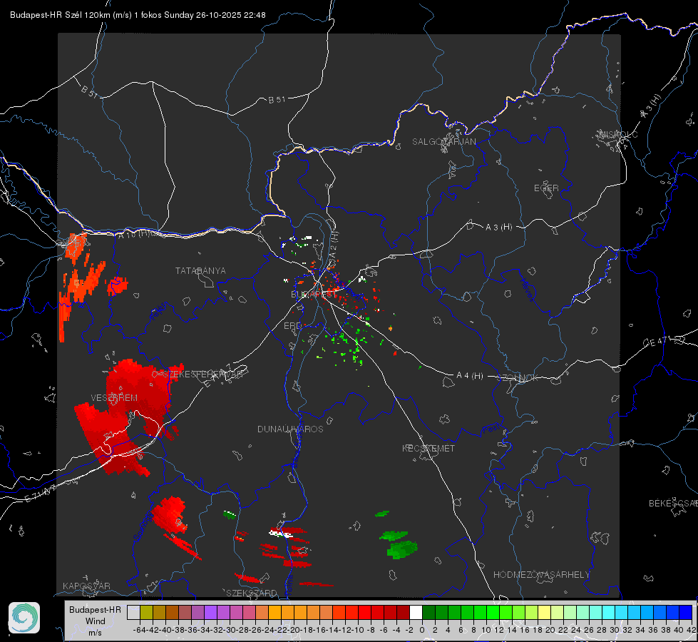Click the blue 'Somogy' county label
Screen dimensions: 698x642
pyautogui.click(x=143, y=527)
